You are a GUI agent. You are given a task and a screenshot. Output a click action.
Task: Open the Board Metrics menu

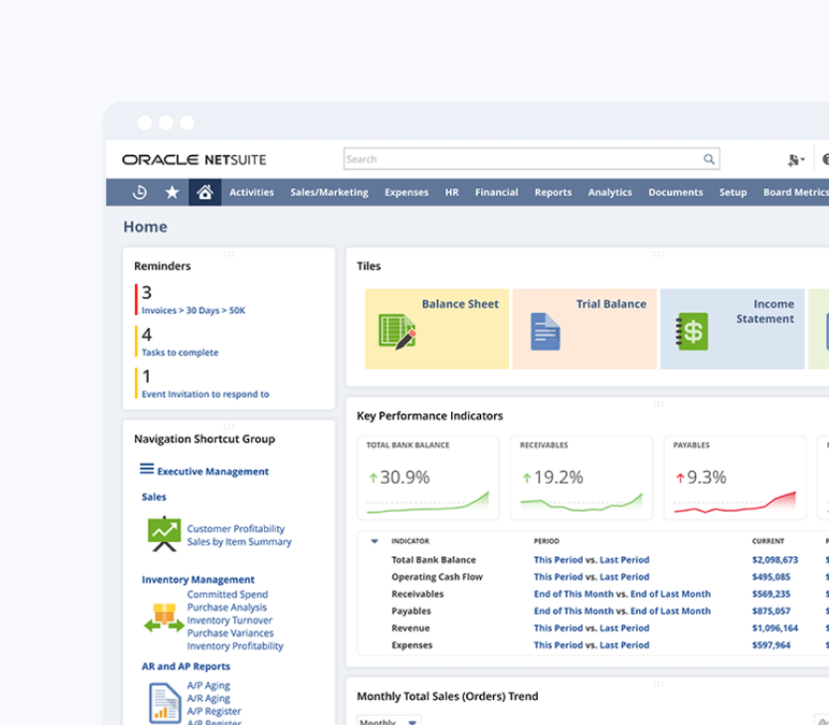(795, 193)
